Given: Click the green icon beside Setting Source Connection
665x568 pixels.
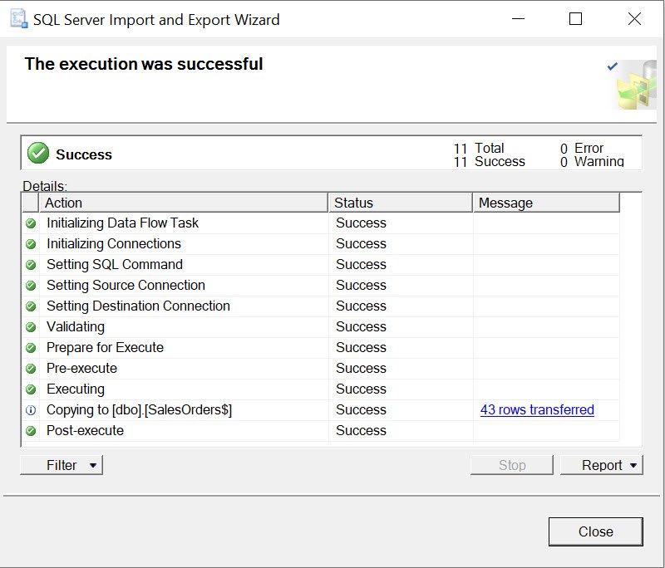Looking at the screenshot, I should tap(31, 285).
